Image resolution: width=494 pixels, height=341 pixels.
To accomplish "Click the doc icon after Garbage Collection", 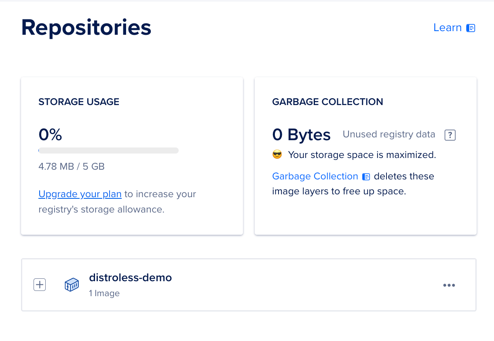I will pos(366,177).
